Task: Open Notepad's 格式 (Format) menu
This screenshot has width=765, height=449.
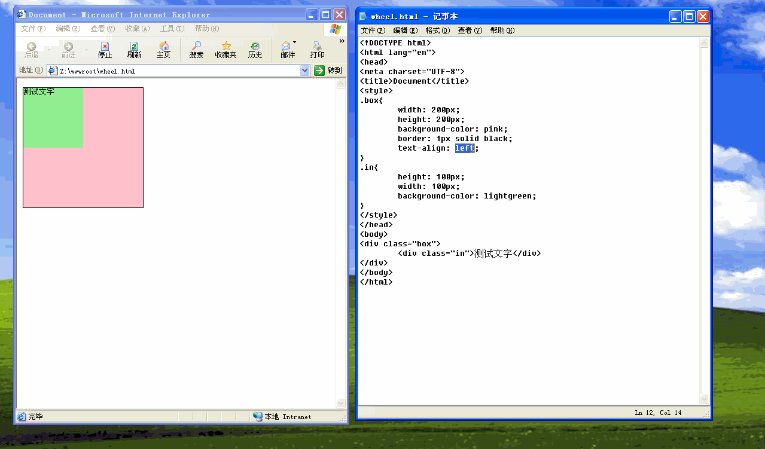Action: (x=437, y=30)
